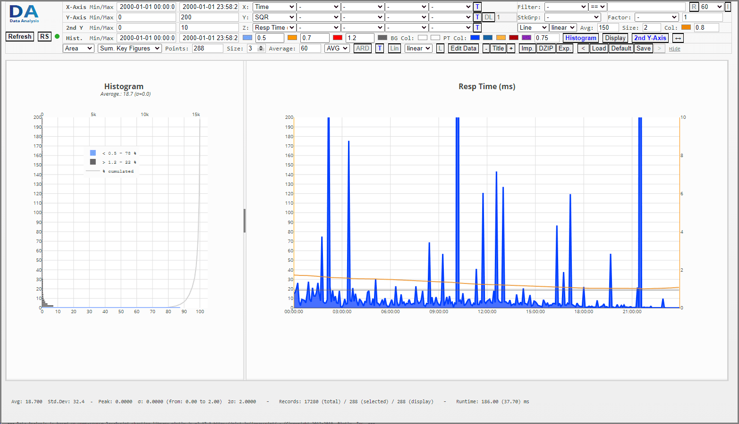This screenshot has width=739, height=424.
Task: Click the Edit Data button
Action: tap(463, 48)
